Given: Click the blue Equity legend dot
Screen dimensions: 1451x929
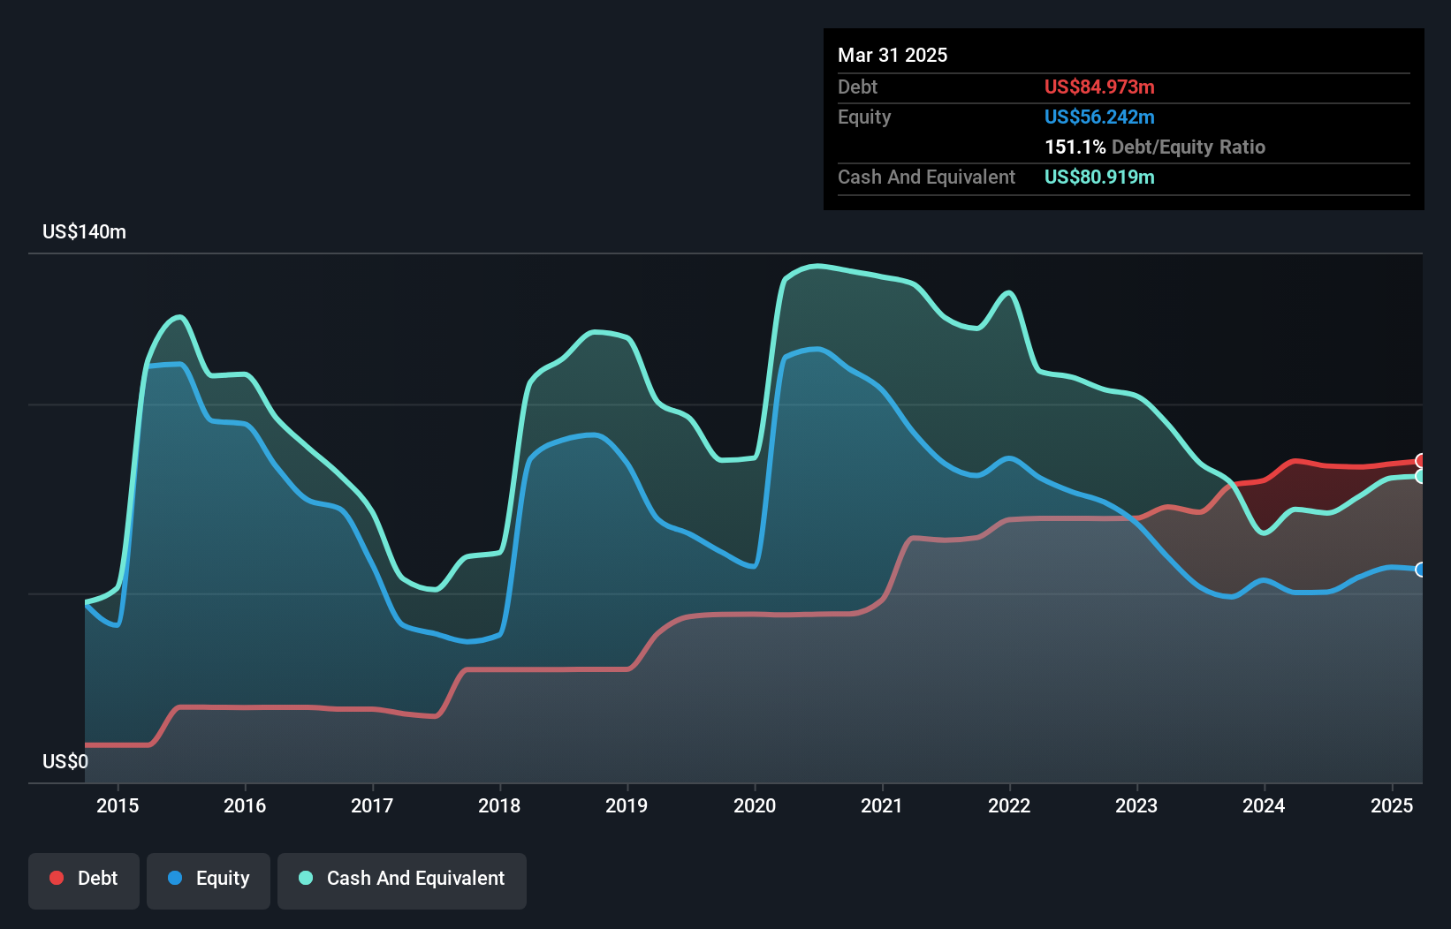Looking at the screenshot, I should (x=175, y=878).
